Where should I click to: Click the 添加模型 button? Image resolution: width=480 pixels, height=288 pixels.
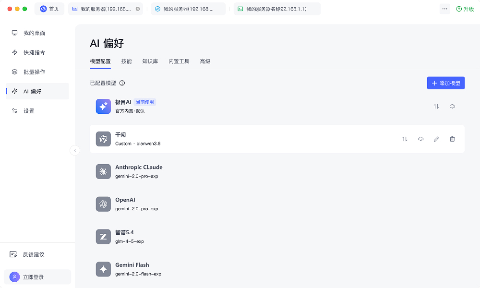coord(446,83)
